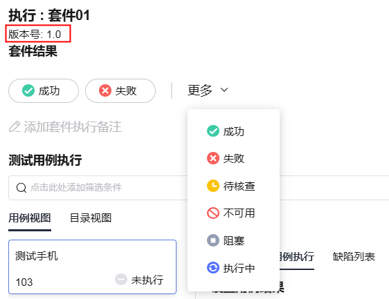Choose blue refresh 执行中 status icon
The image size is (389, 299).
click(x=213, y=268)
